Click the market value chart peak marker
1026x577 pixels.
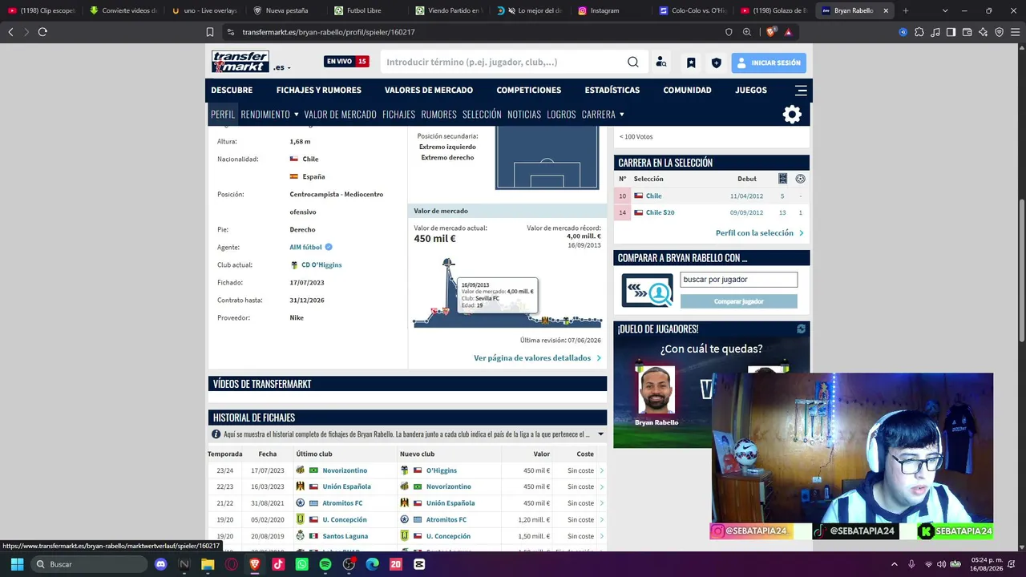click(448, 262)
